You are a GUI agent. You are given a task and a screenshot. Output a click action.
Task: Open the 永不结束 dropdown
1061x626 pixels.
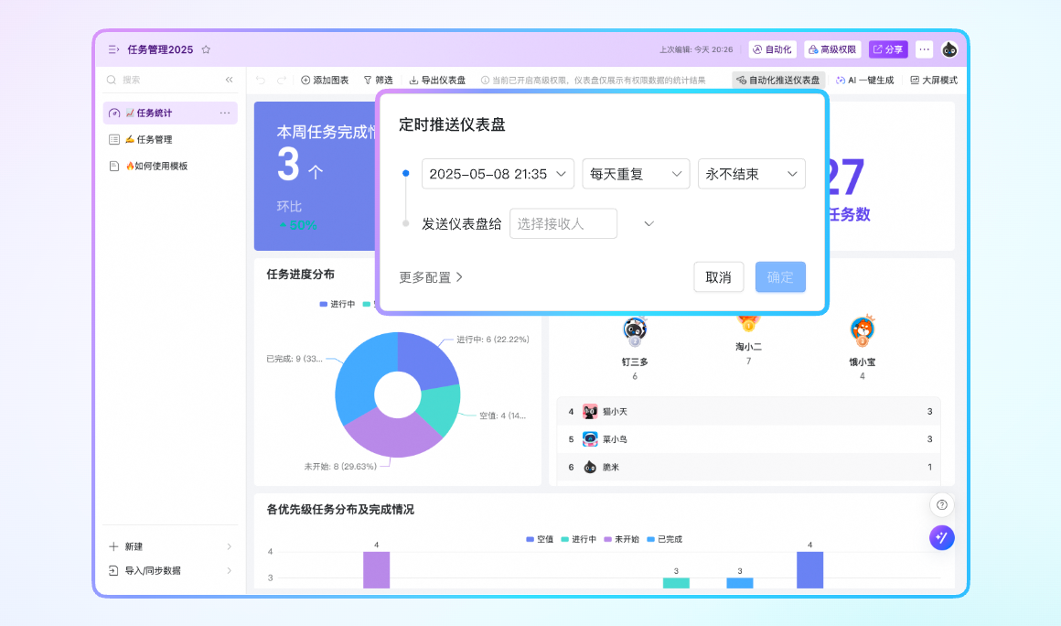pyautogui.click(x=751, y=174)
